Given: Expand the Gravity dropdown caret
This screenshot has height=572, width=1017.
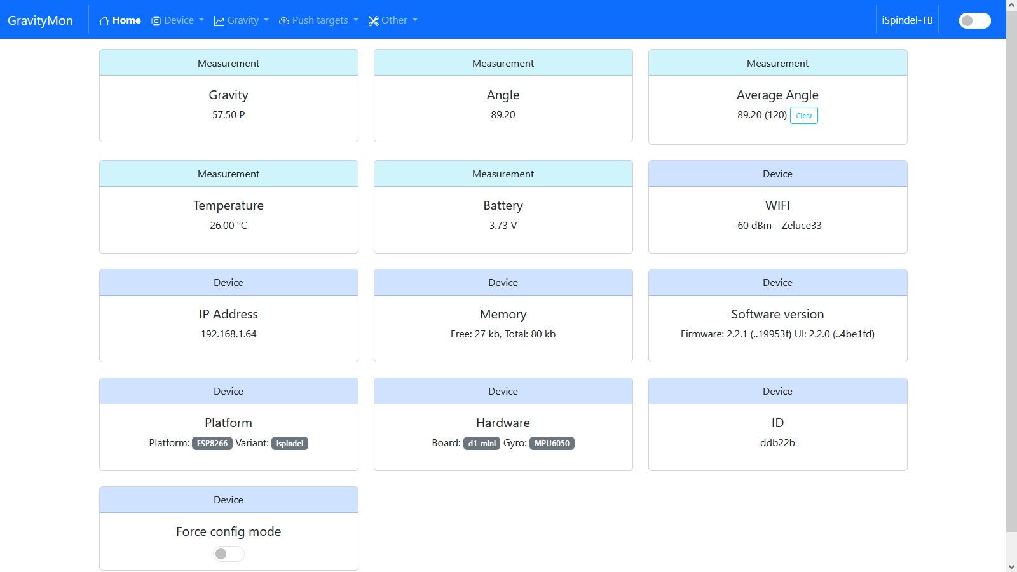Looking at the screenshot, I should tap(266, 20).
